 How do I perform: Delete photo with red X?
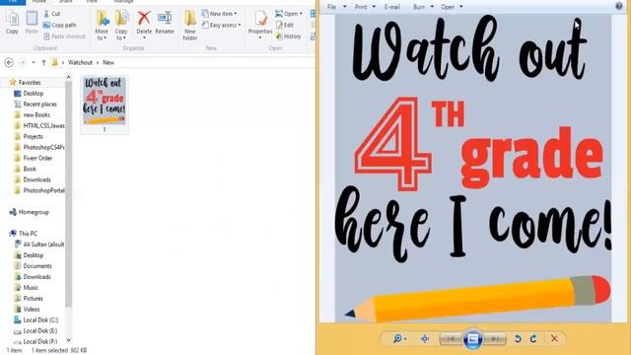click(554, 339)
